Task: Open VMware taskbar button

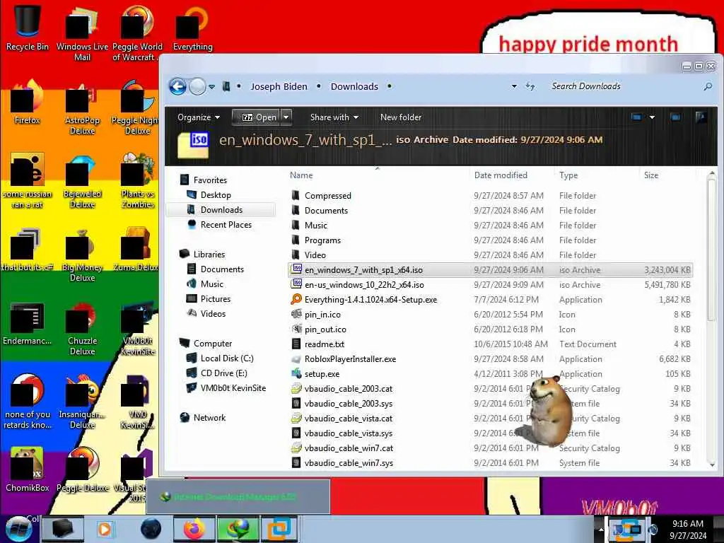Action: coord(279,529)
